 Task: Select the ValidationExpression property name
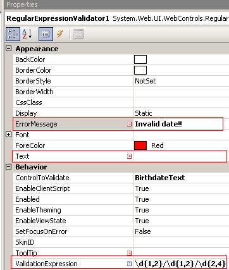[46, 264]
